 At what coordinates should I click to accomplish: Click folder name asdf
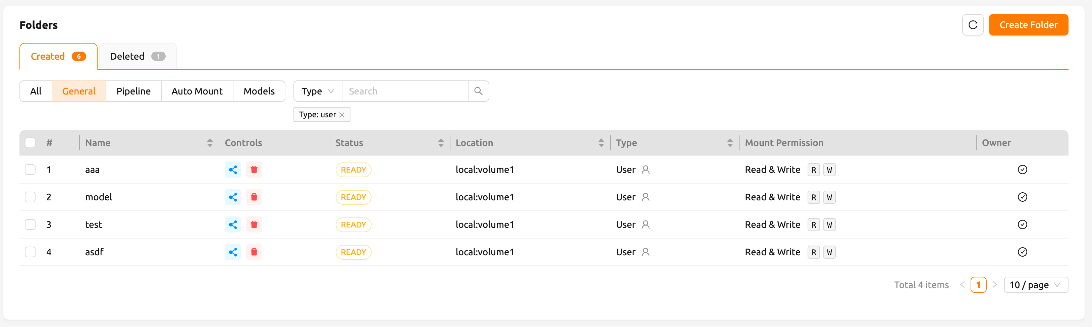click(x=94, y=252)
